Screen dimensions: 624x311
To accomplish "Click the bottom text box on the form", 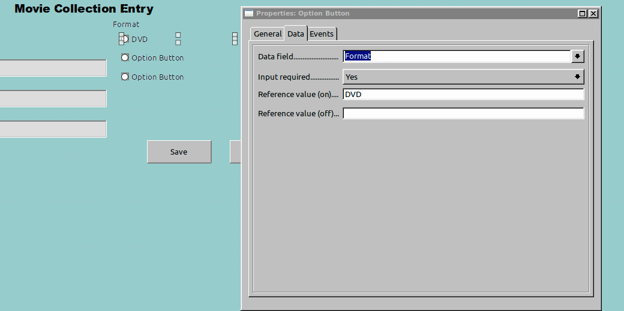I will tap(53, 129).
